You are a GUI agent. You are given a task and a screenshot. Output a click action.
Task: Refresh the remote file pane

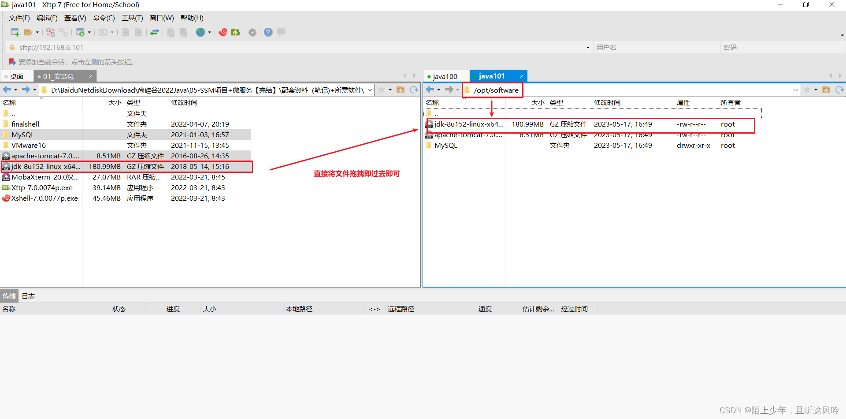pyautogui.click(x=839, y=90)
